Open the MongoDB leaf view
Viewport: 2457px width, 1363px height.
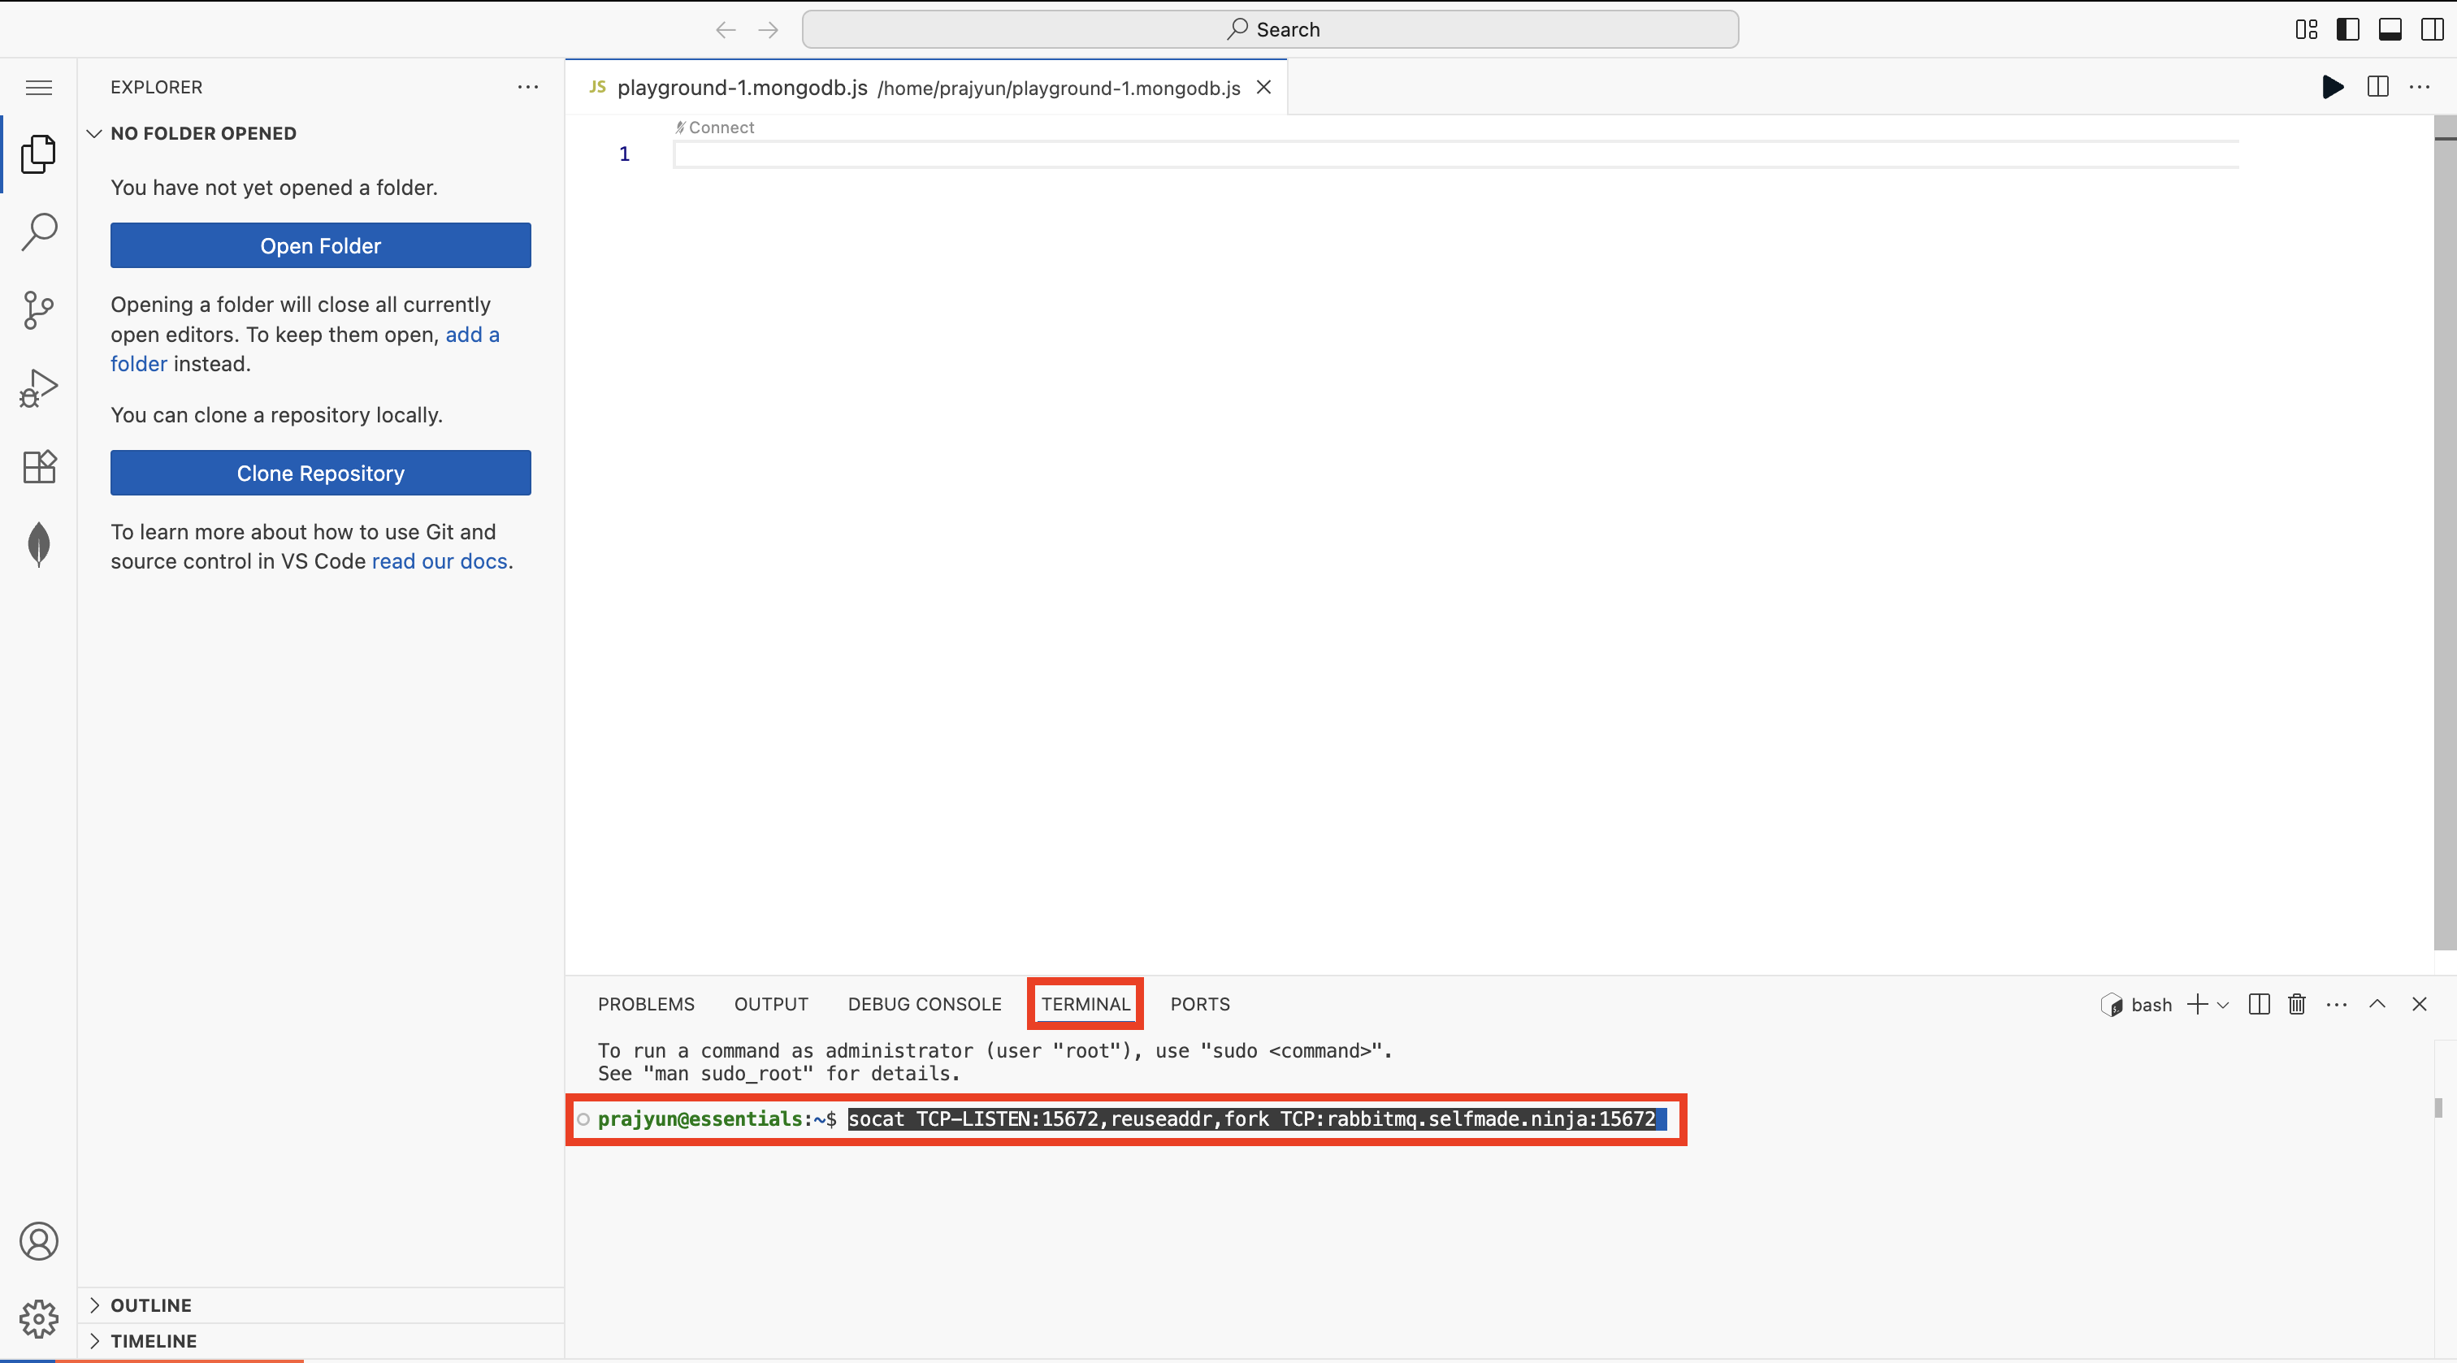pyautogui.click(x=39, y=543)
